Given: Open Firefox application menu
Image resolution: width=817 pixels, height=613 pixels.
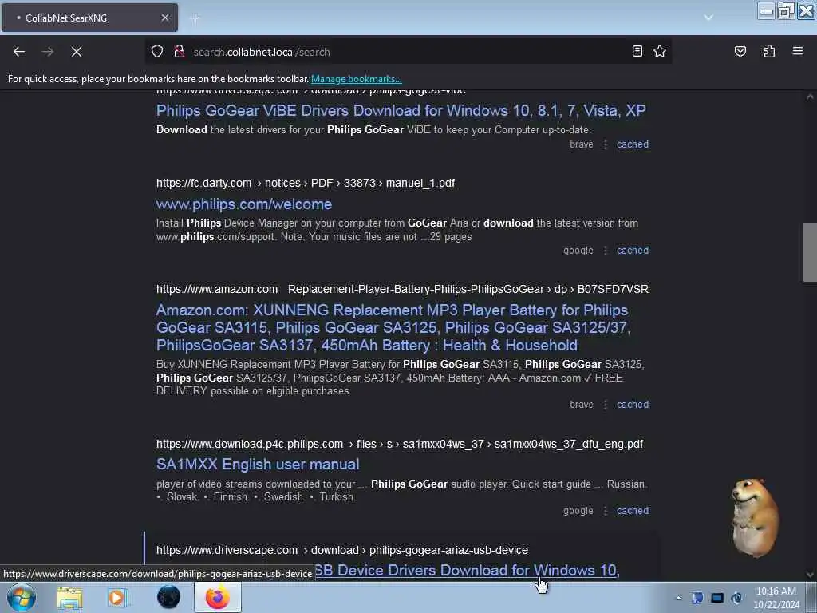Looking at the screenshot, I should pos(798,51).
